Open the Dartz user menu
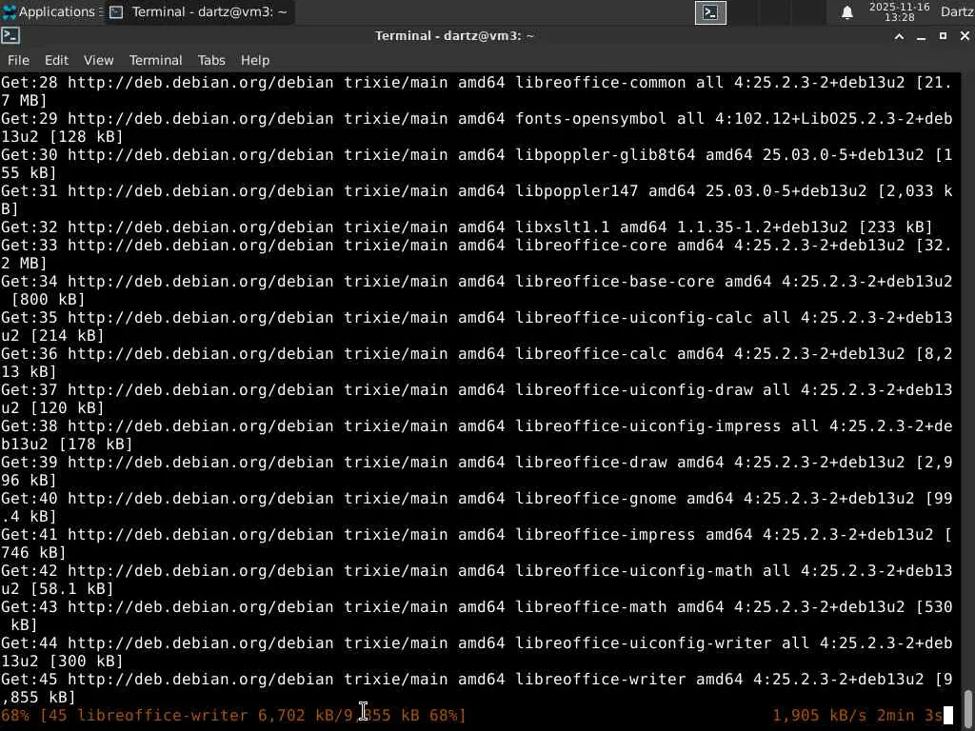The height and width of the screenshot is (731, 975). tap(957, 11)
